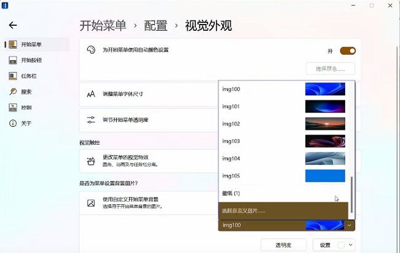The image size is (400, 253).
Task: Open the 控制 sidebar section
Action: click(x=37, y=108)
